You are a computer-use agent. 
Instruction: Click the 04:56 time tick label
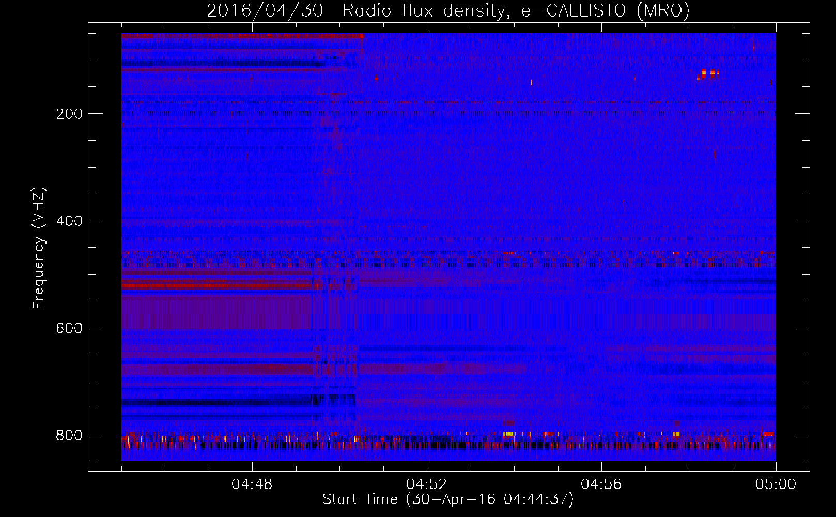pos(601,484)
